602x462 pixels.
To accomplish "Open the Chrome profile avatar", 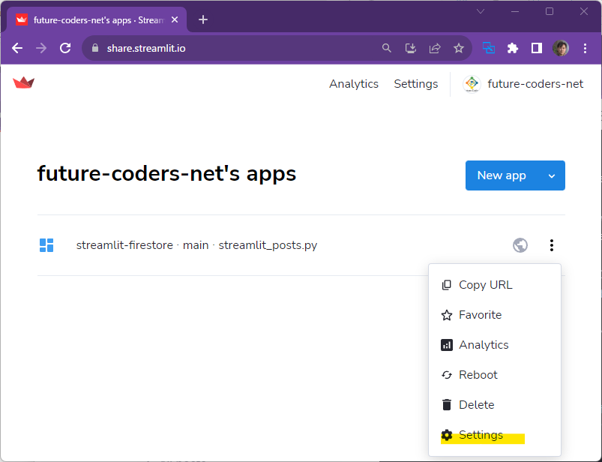I will [x=561, y=49].
